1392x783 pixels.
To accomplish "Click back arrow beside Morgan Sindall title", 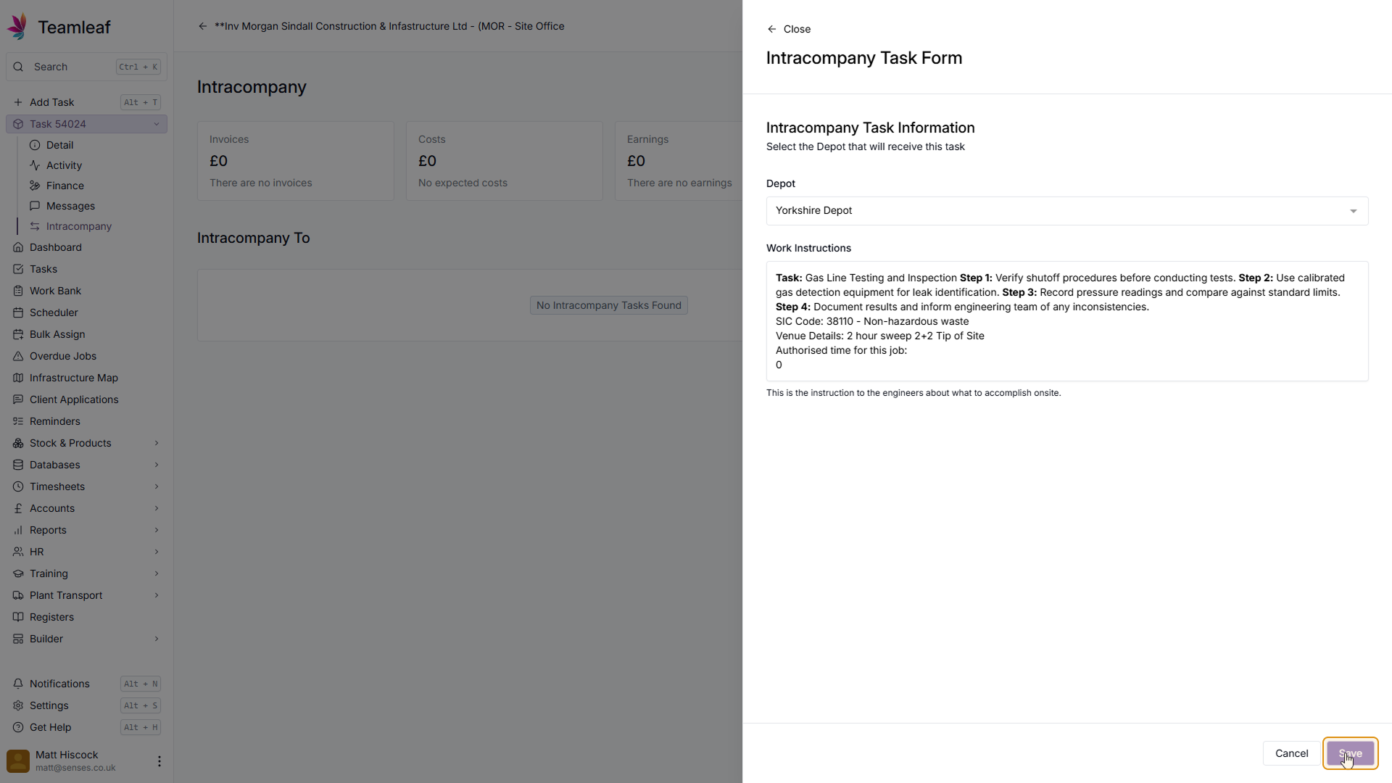I will pyautogui.click(x=203, y=26).
